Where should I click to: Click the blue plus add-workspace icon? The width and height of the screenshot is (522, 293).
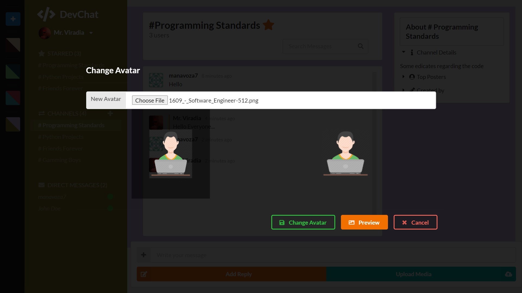pos(13,19)
